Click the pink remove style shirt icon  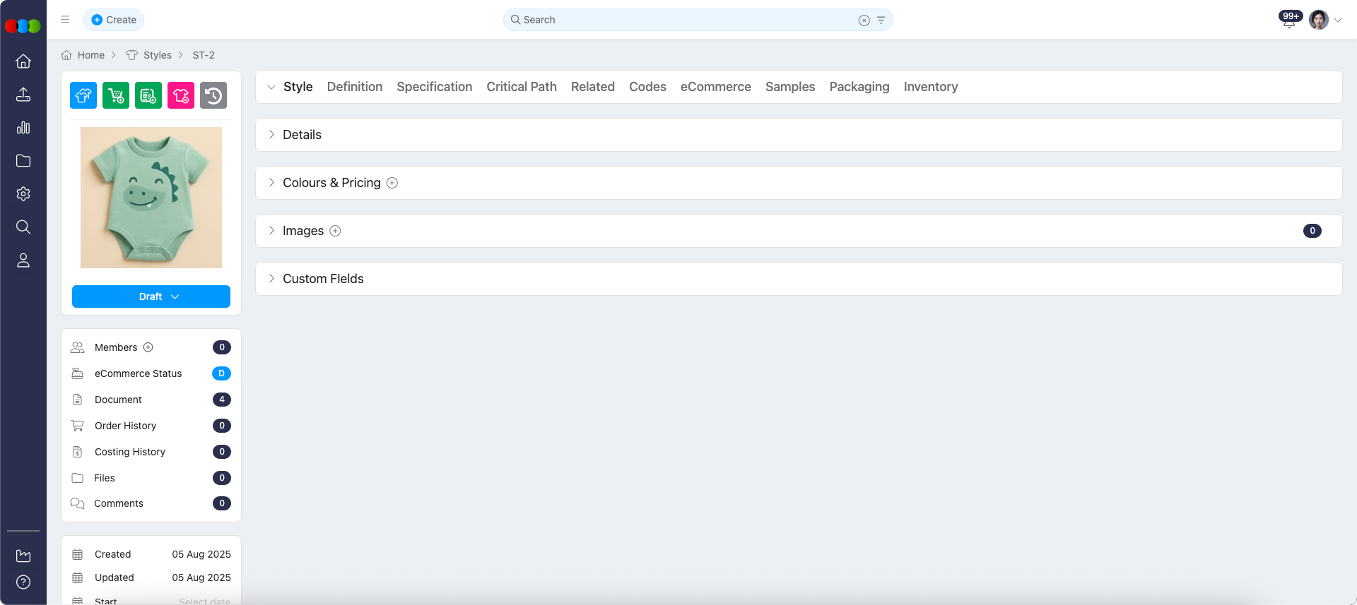(181, 95)
